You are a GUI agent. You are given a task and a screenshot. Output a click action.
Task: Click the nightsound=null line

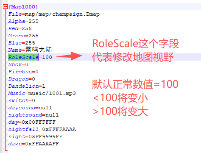33,115
